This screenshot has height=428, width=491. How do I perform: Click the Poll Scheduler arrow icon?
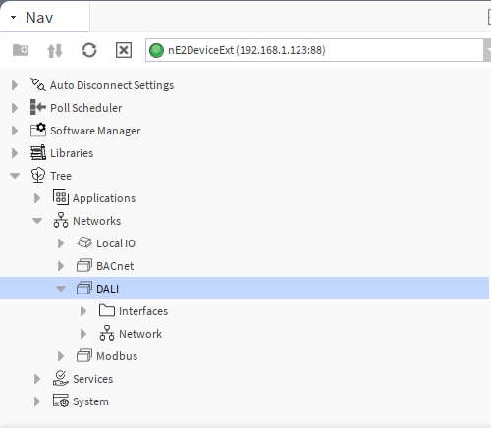[x=38, y=107]
